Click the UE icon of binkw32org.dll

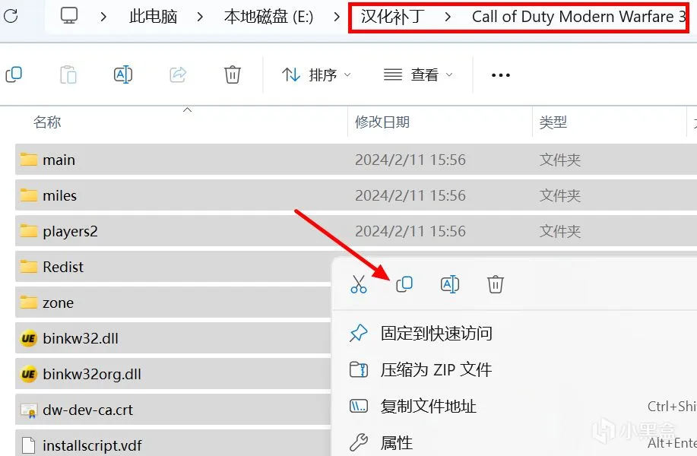pyautogui.click(x=28, y=374)
